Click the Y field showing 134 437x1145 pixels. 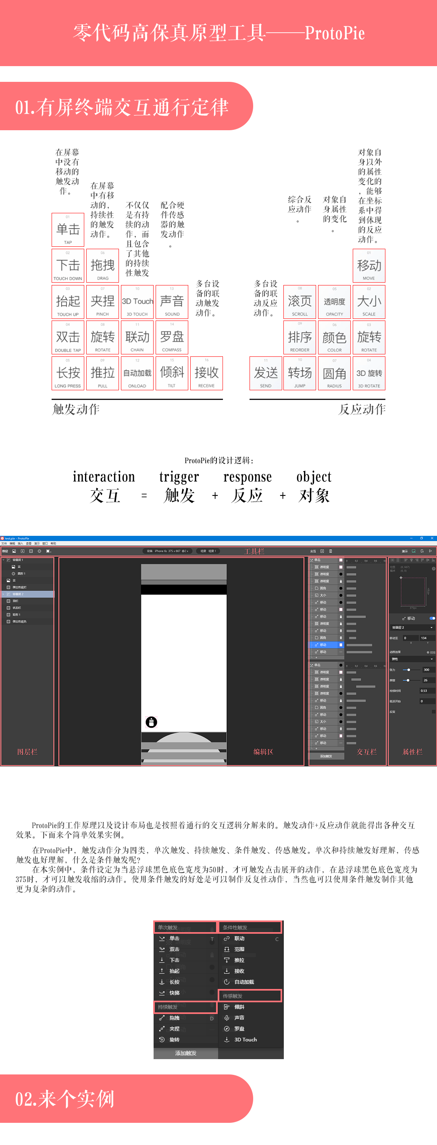pyautogui.click(x=427, y=638)
